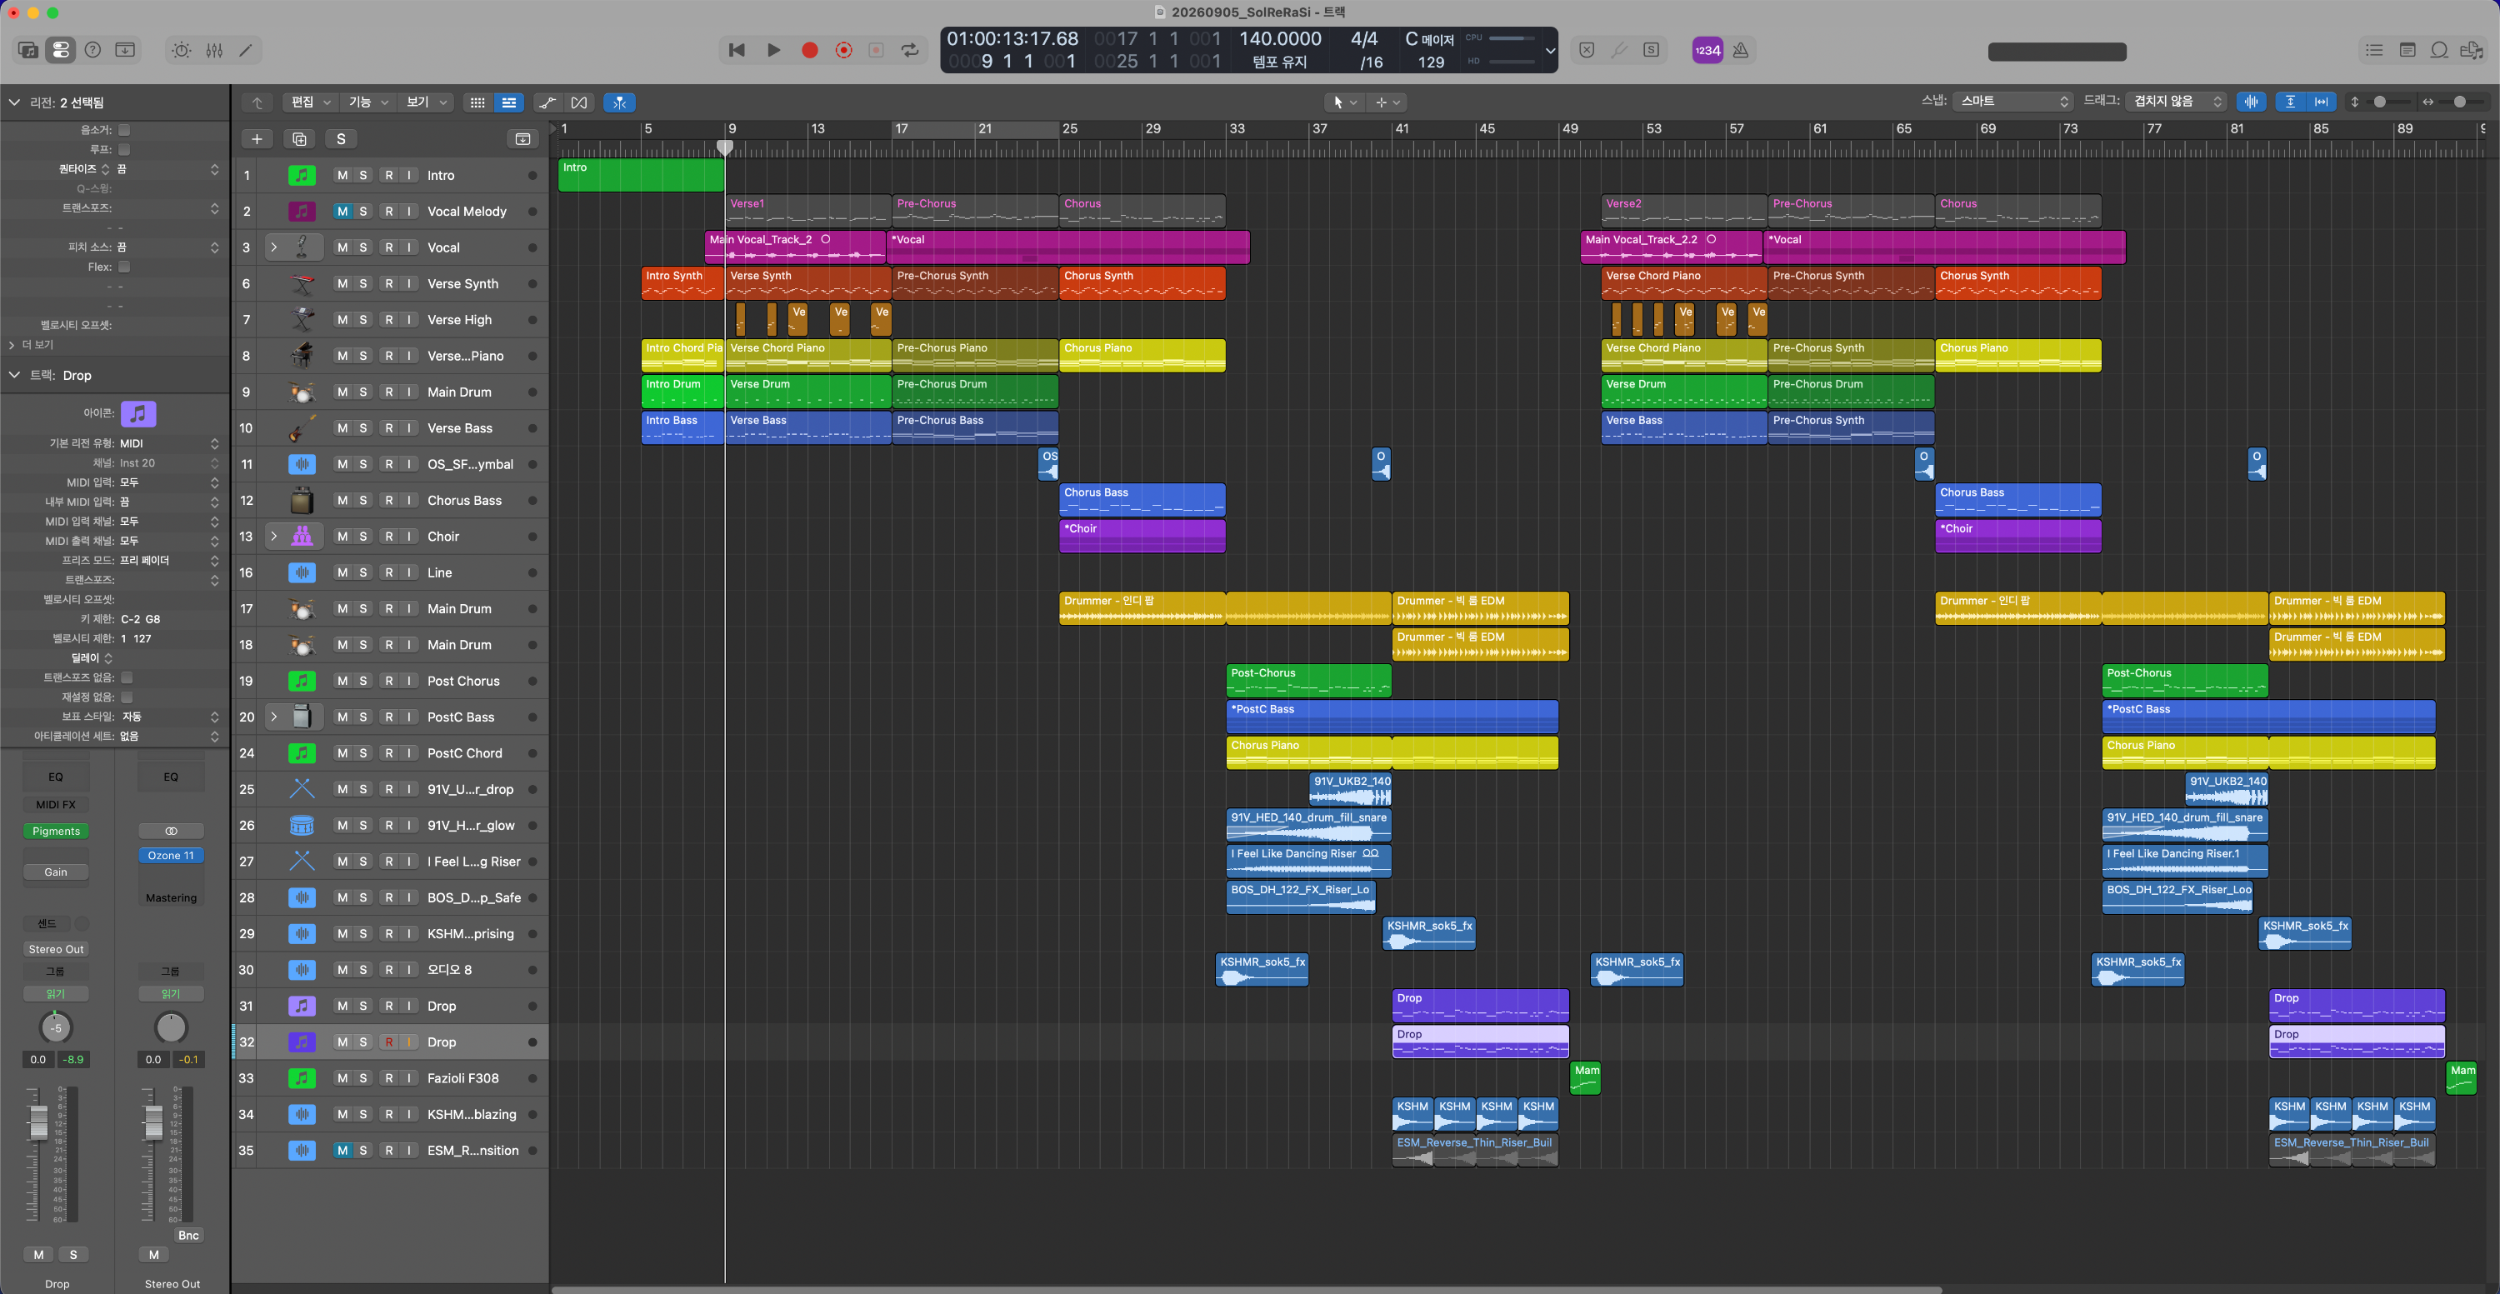Toggle Cycle mode in the transport
The image size is (2500, 1294).
click(910, 51)
